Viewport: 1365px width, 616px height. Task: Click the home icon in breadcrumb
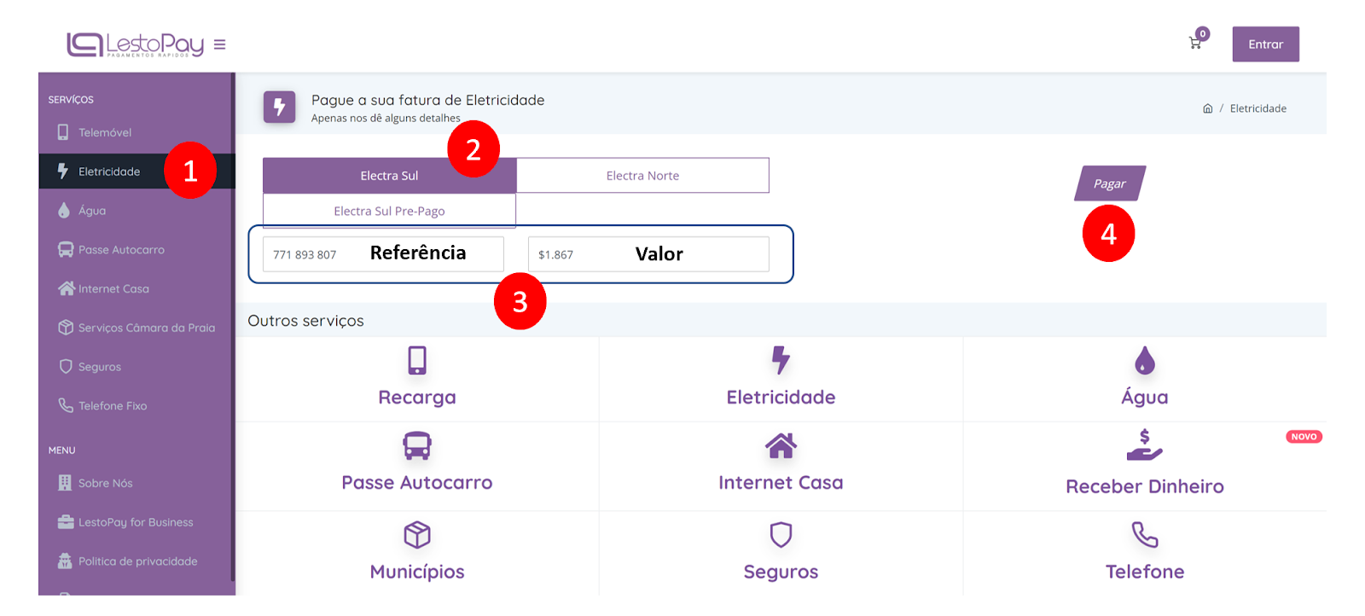tap(1207, 108)
